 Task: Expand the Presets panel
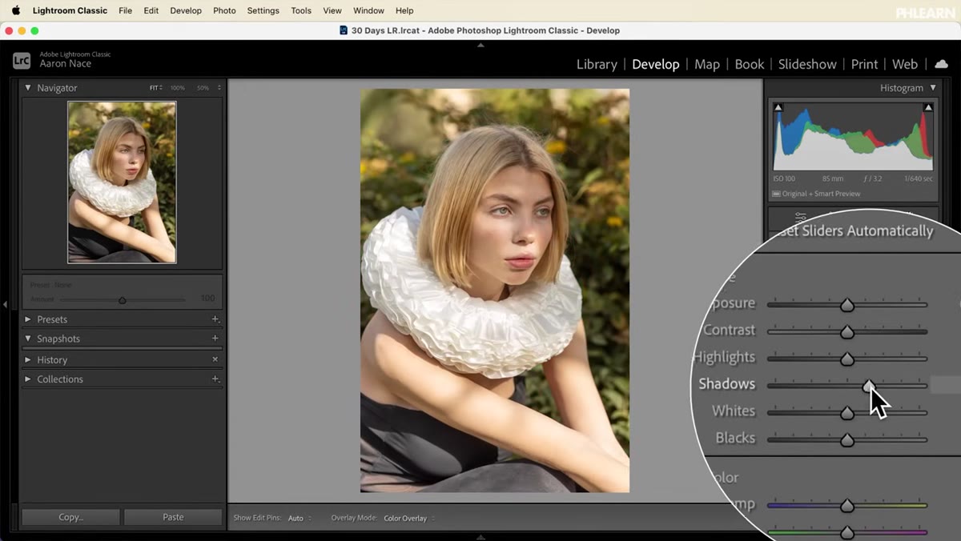pos(28,319)
